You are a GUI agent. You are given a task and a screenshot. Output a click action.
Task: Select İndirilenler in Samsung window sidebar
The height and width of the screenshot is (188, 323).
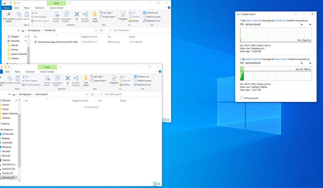(x=7, y=143)
